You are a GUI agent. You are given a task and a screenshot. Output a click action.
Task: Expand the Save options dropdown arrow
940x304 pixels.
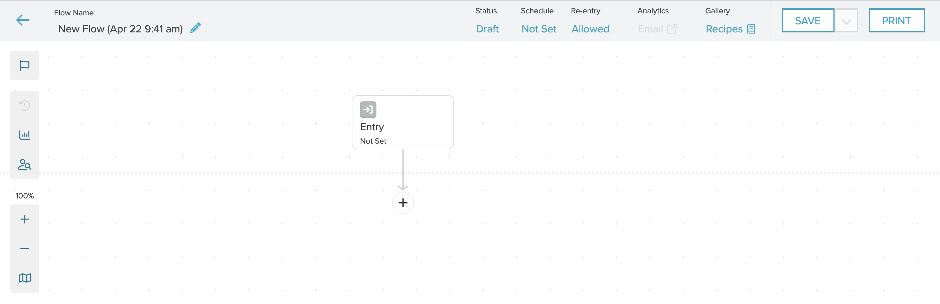[x=846, y=21]
